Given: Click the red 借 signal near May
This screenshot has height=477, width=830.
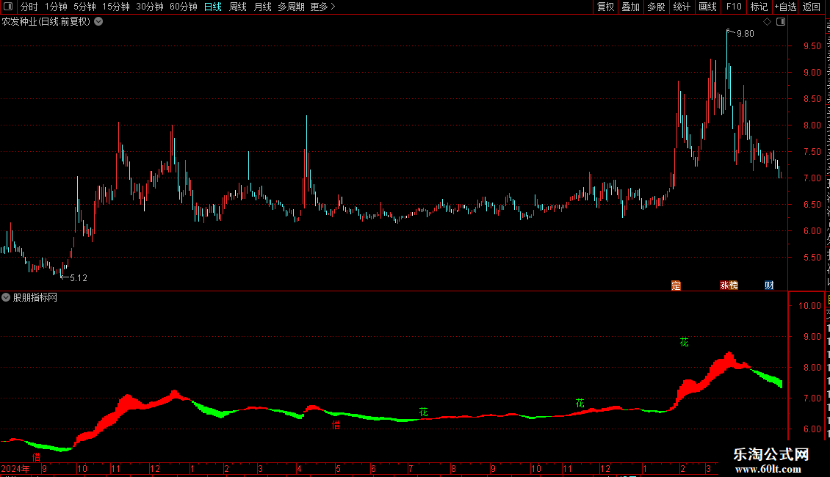Looking at the screenshot, I should [336, 425].
